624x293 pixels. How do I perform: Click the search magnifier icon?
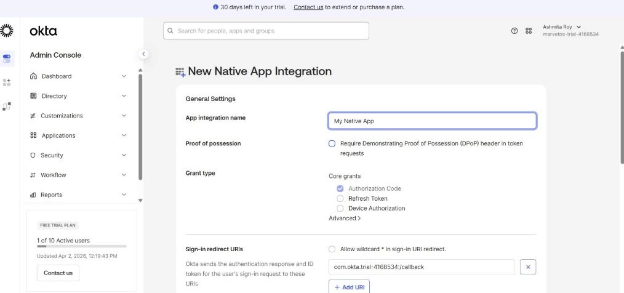170,31
